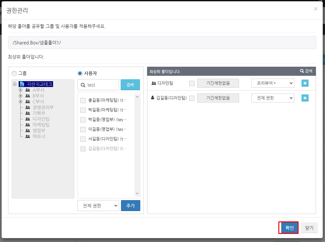Image resolution: width=325 pixels, height=242 pixels.
Task: Check the 서길동(디자인팀) user checkbox
Action: [x=83, y=139]
